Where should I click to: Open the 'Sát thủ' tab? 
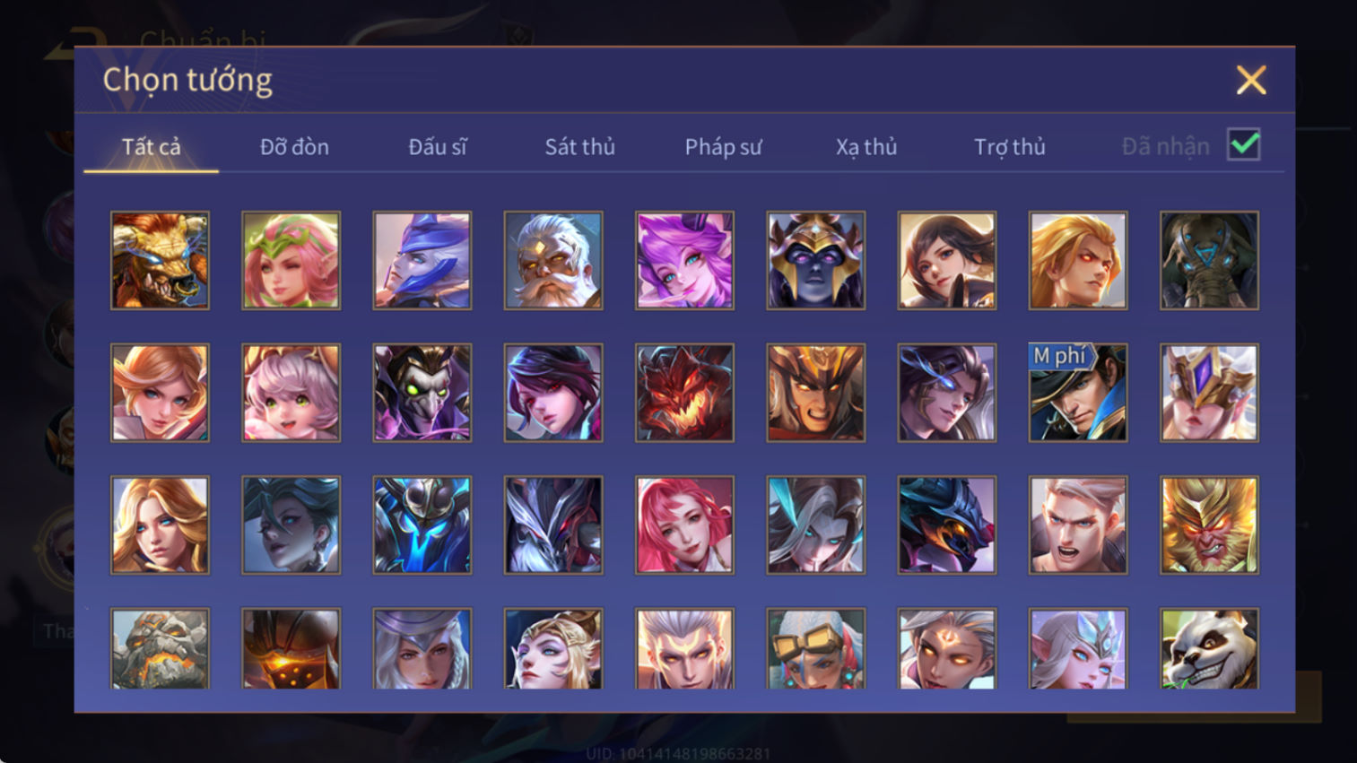coord(579,147)
